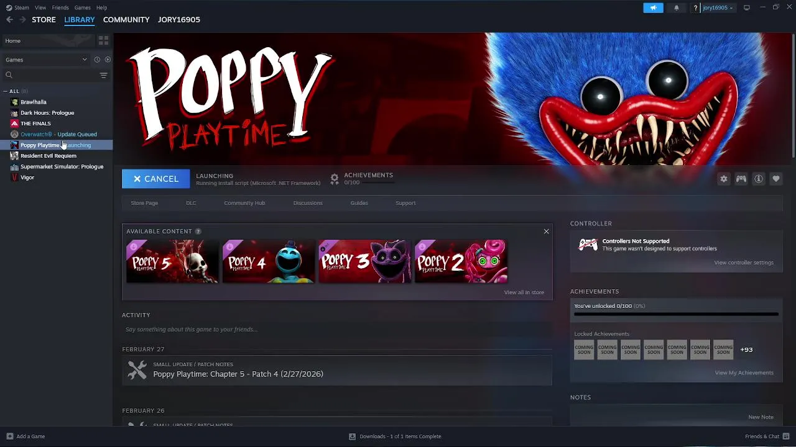The width and height of the screenshot is (796, 447).
Task: Close the Available Content panel
Action: [546, 232]
